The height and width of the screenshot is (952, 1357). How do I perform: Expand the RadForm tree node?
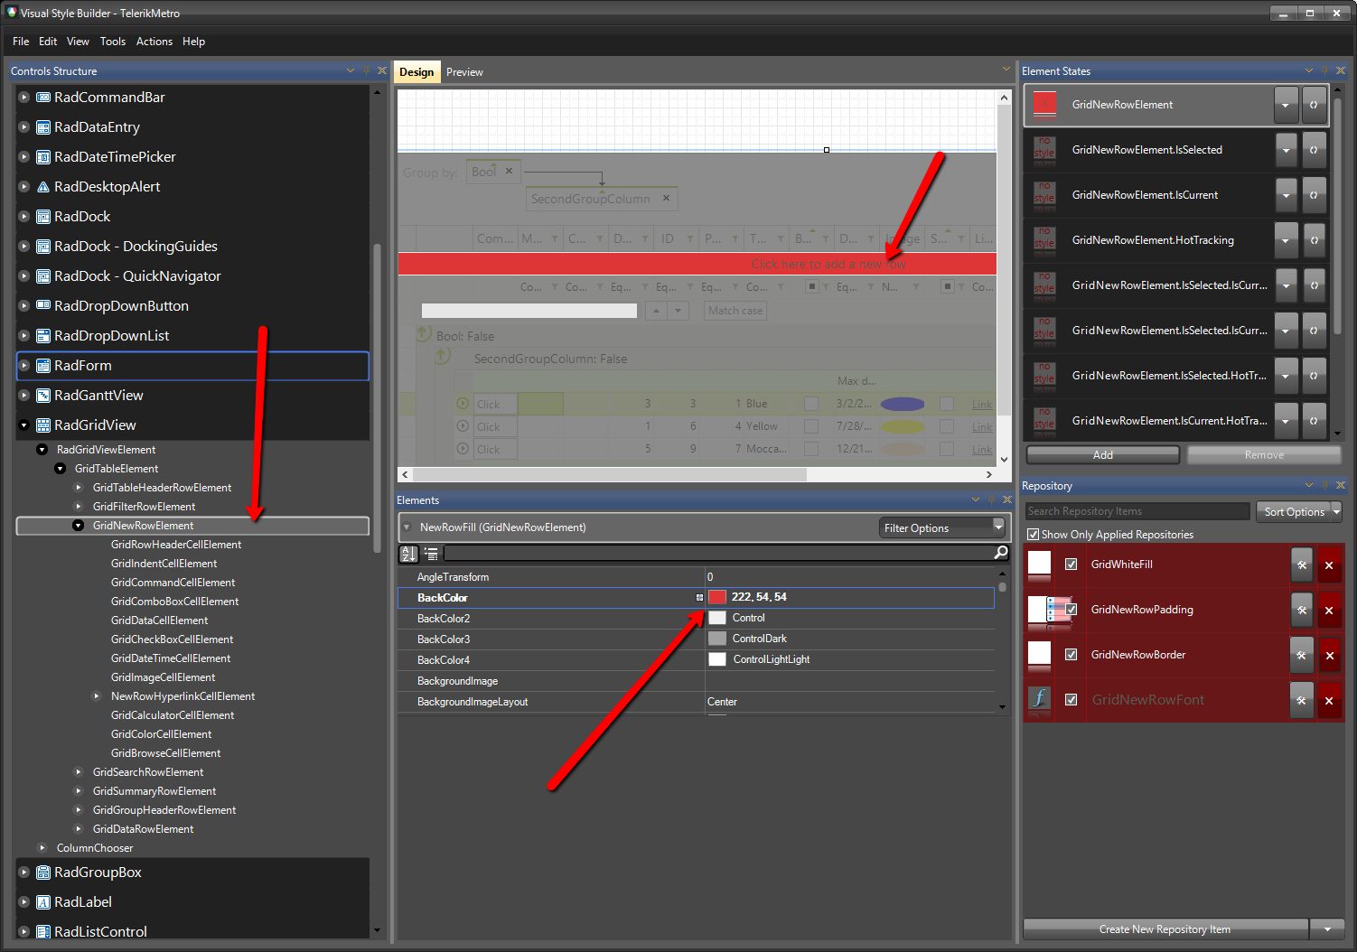click(x=24, y=366)
